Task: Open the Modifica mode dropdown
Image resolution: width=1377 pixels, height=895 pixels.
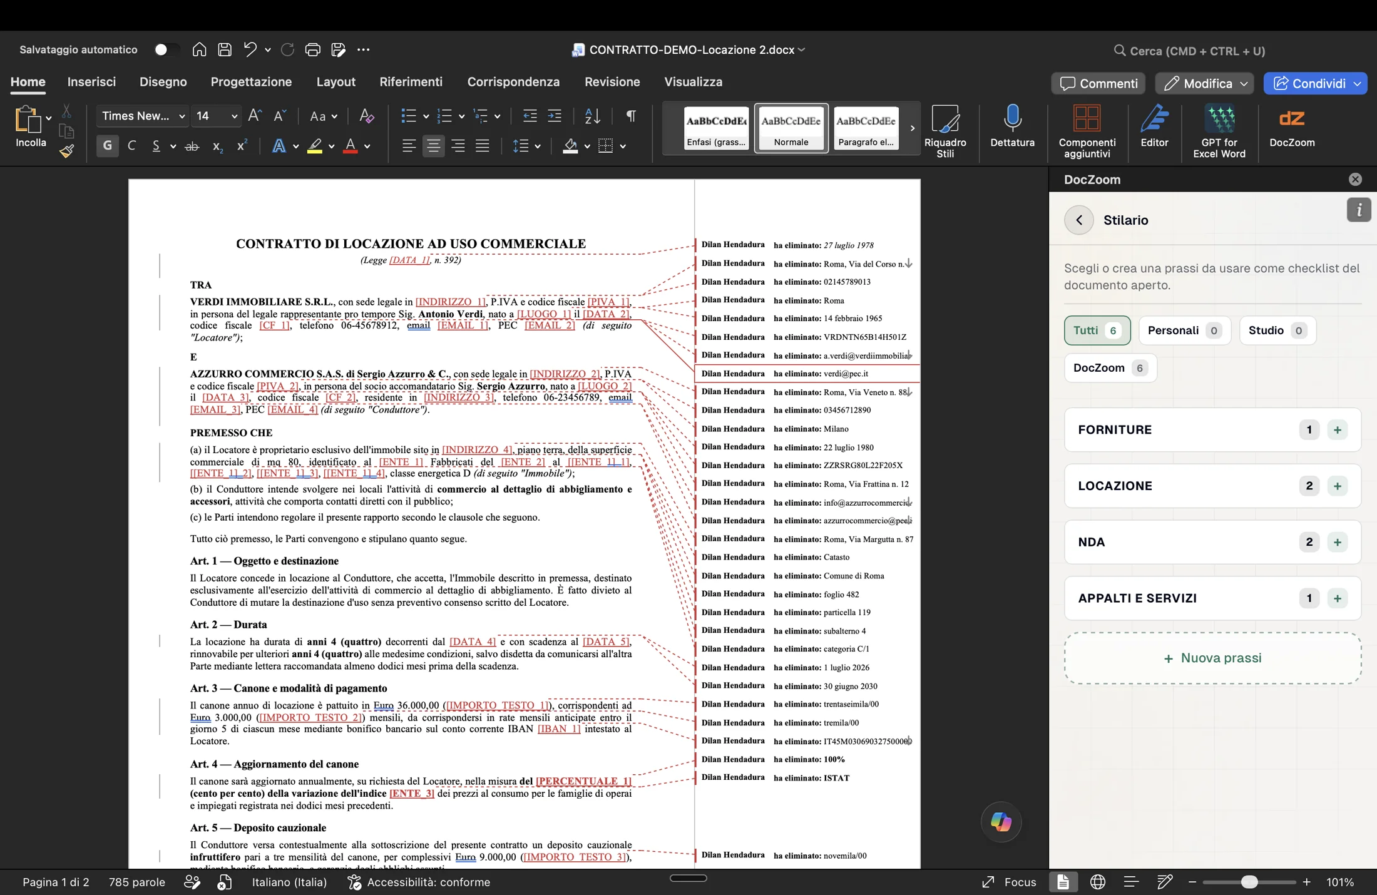Action: pos(1204,84)
